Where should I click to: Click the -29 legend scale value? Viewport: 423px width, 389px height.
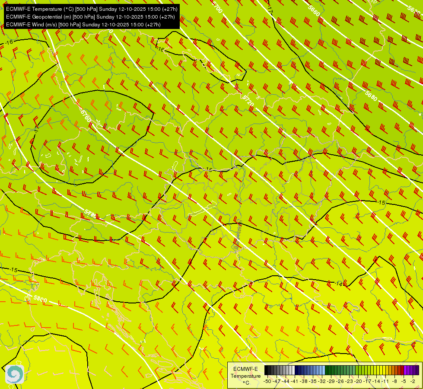(x=331, y=381)
